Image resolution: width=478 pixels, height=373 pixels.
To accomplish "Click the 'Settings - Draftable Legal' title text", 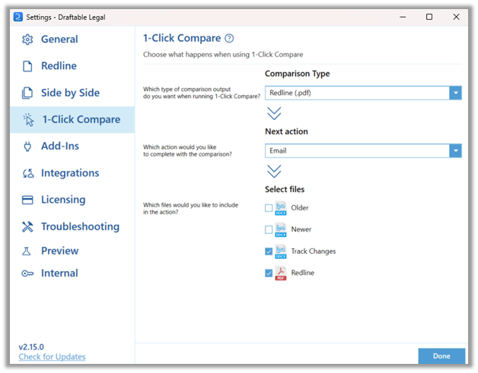I will pos(65,17).
